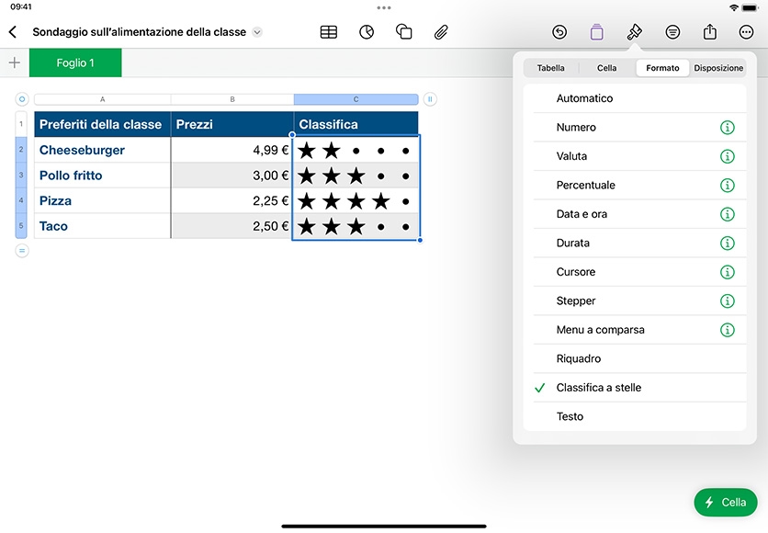Select the Pizza cell
The image size is (768, 533).
coord(102,201)
